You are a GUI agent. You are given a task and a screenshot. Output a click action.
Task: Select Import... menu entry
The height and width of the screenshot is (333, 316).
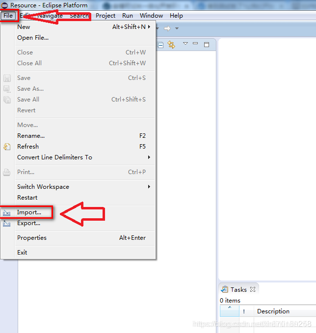click(x=85, y=212)
